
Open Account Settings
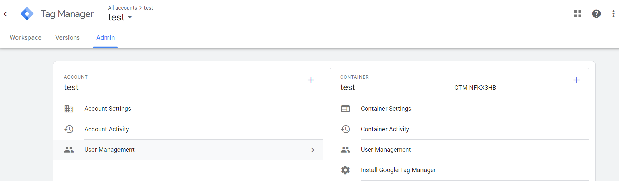(108, 109)
